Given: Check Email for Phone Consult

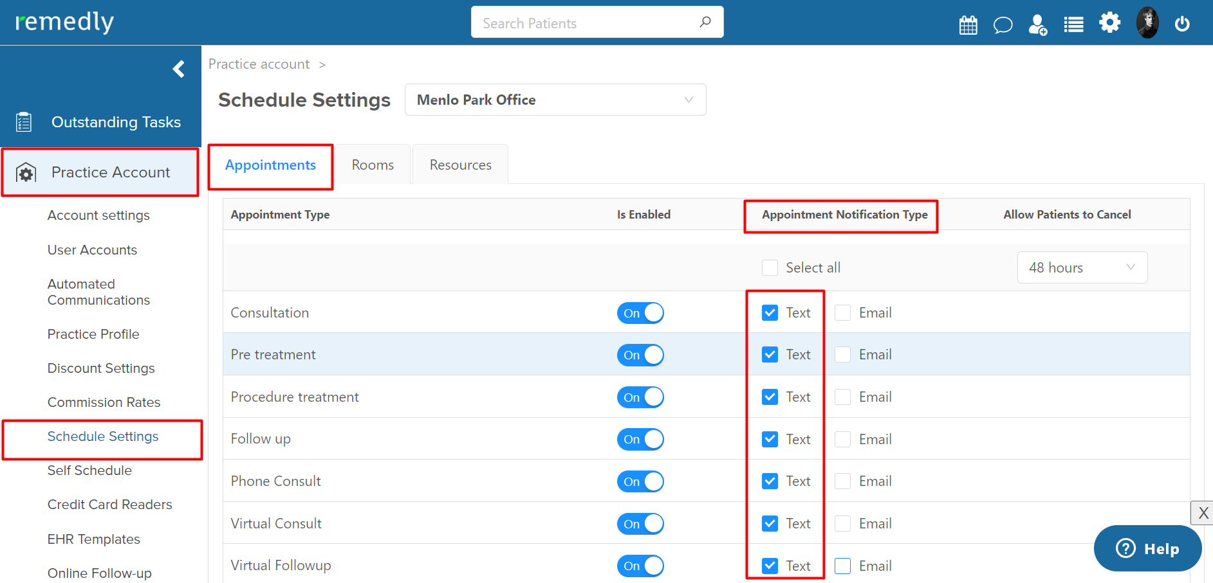Looking at the screenshot, I should coord(842,481).
